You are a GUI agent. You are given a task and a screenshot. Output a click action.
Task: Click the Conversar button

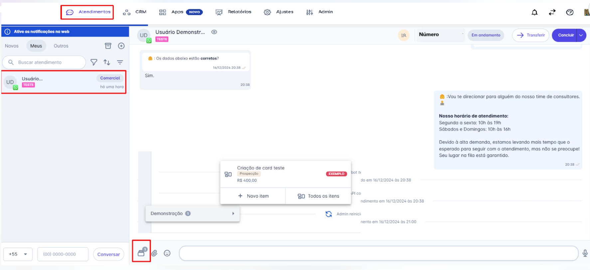108,254
